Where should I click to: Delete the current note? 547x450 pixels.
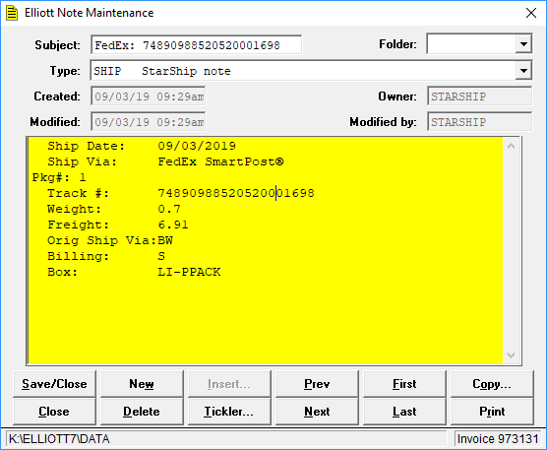click(142, 412)
